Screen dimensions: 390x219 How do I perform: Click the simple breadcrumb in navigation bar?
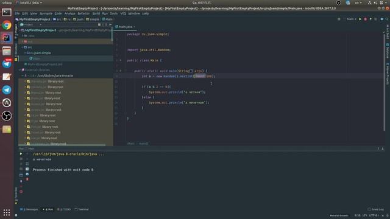point(93,19)
